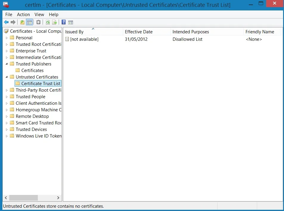Click the tree pane scrollbar's right arrow
The image size is (284, 211).
58,198
